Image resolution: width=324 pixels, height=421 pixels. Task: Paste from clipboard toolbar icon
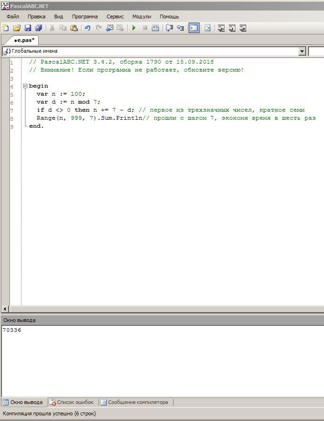[74, 28]
